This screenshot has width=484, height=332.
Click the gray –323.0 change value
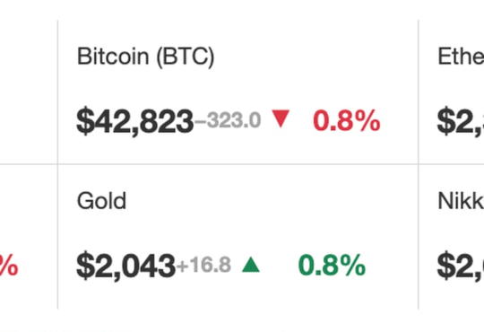point(228,120)
